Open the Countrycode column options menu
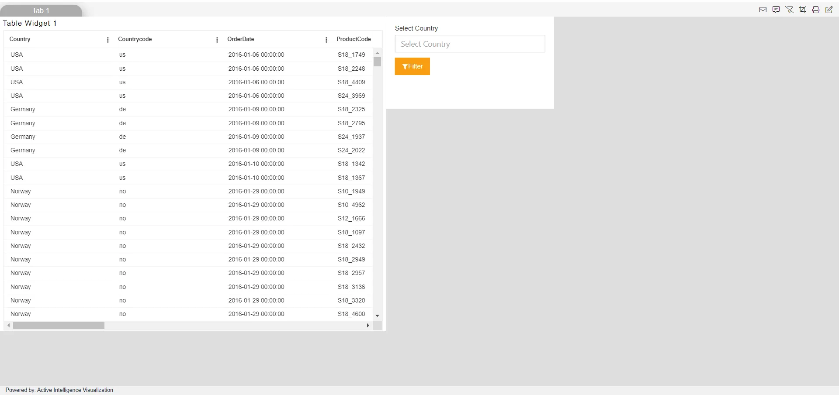 (217, 40)
